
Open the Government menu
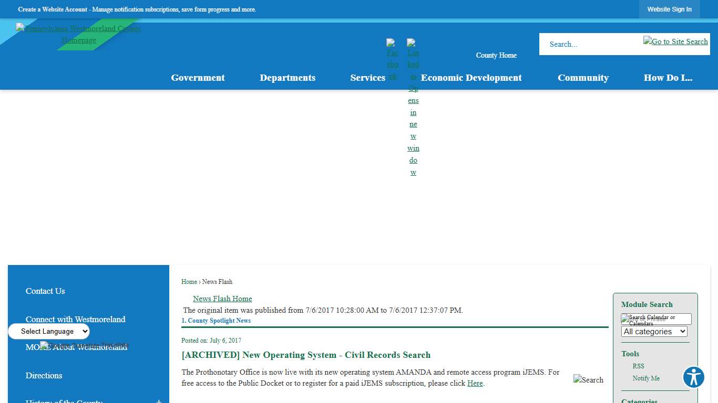coord(198,78)
